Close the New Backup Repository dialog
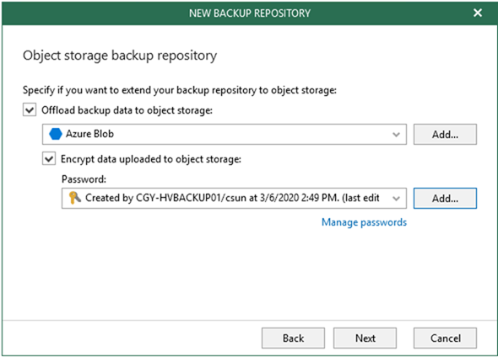 pos(478,13)
